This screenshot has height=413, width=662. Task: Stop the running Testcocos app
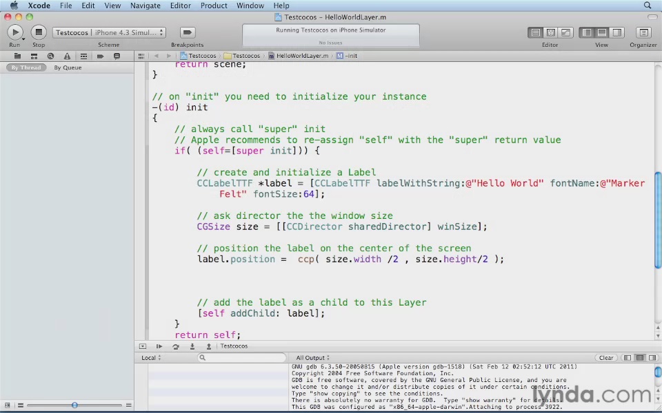(x=39, y=32)
